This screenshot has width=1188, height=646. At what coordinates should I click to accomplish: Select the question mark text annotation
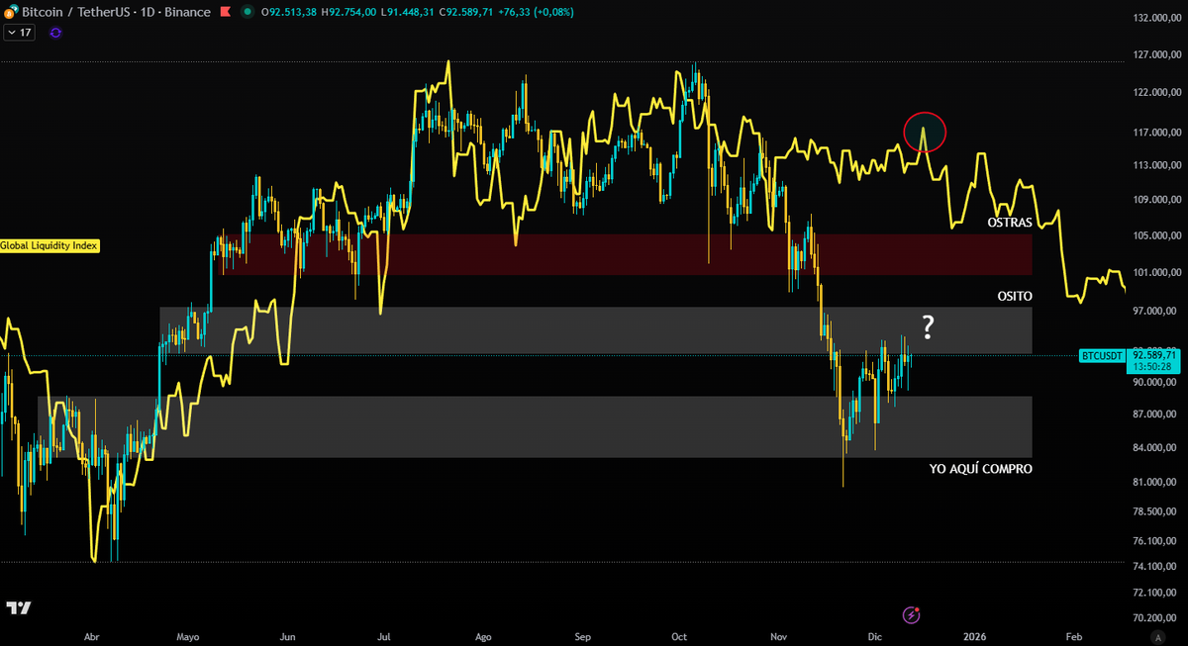928,326
